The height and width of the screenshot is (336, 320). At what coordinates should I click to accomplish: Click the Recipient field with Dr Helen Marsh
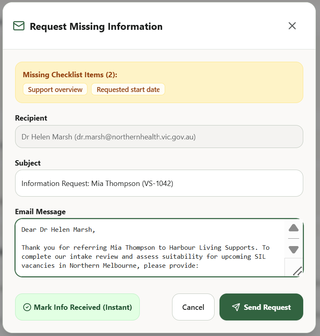pos(159,137)
